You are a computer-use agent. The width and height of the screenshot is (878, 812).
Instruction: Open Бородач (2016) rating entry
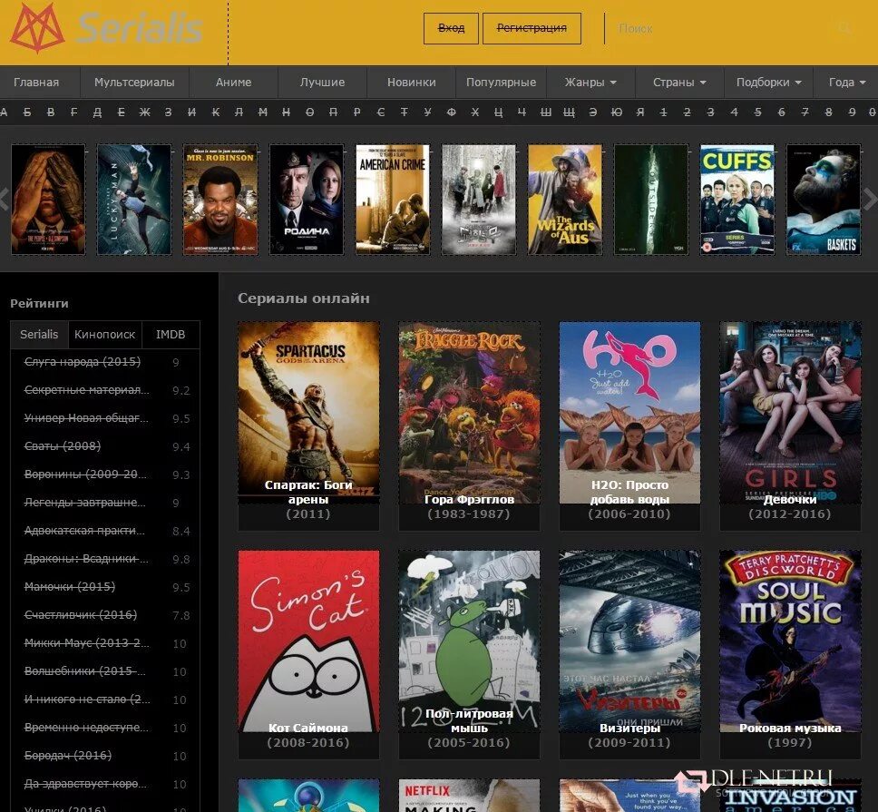click(x=68, y=755)
